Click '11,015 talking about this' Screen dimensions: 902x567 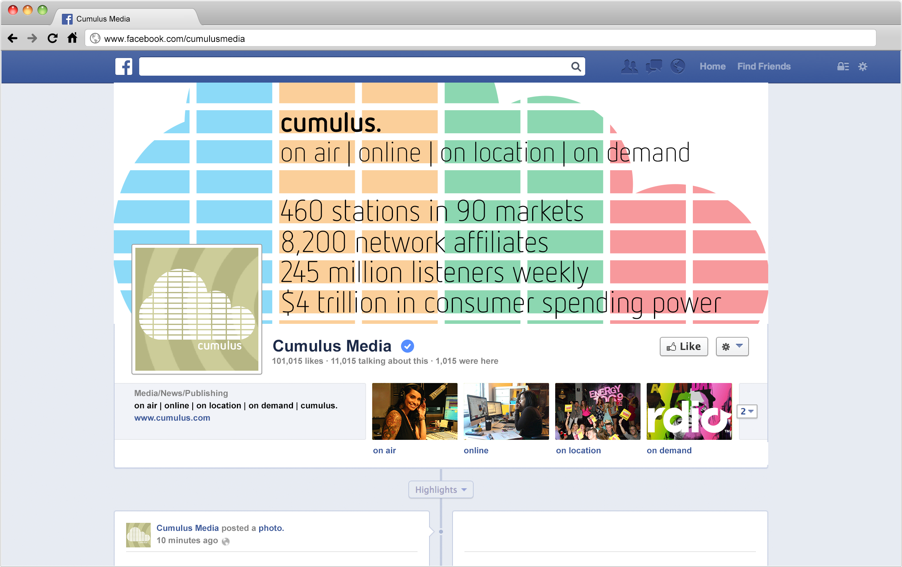pyautogui.click(x=379, y=361)
